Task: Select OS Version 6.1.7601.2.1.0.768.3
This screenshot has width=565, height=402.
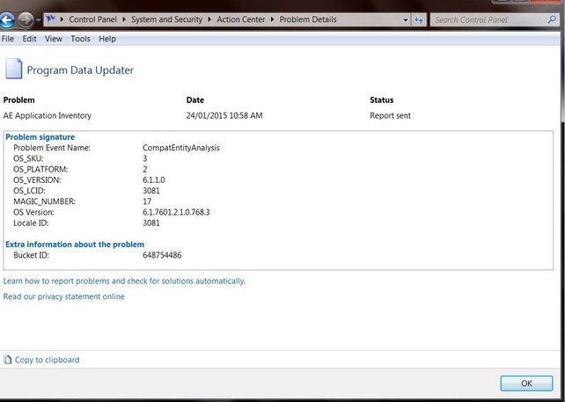Action: [176, 212]
